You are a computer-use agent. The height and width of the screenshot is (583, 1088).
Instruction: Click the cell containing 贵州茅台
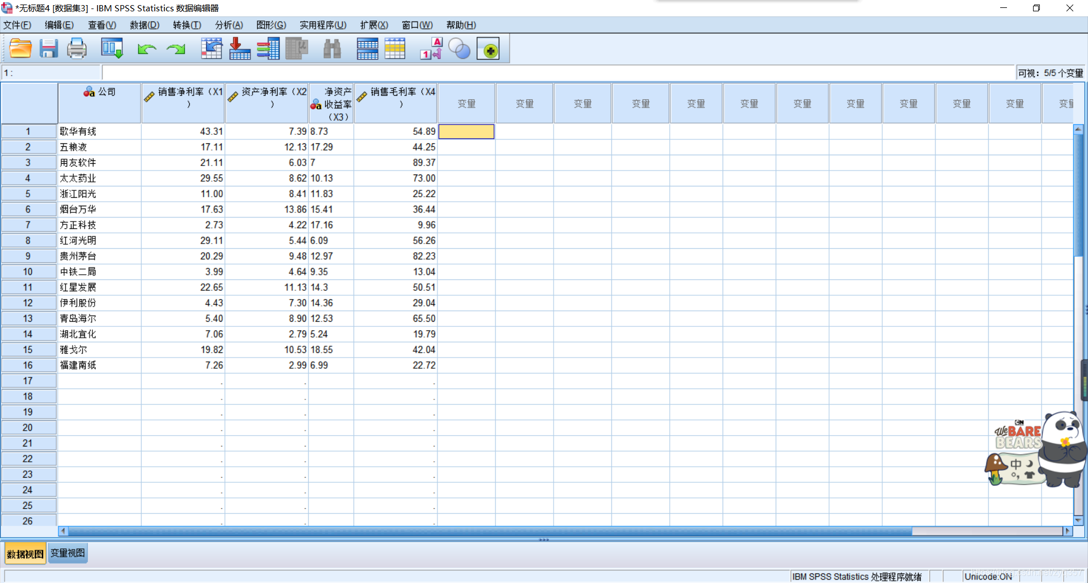(99, 256)
